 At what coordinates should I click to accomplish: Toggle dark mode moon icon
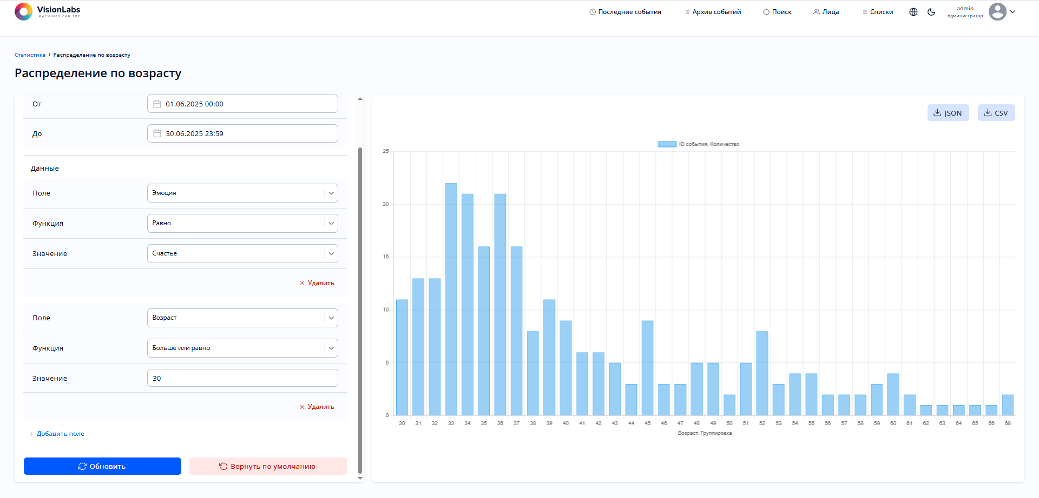pos(931,12)
